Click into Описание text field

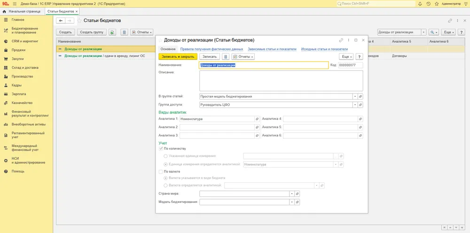tap(281, 81)
